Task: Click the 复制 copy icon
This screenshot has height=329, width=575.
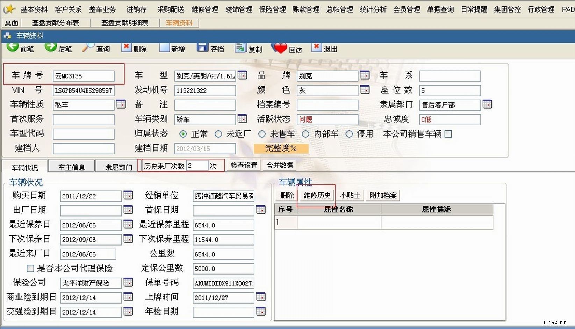Action: 240,47
